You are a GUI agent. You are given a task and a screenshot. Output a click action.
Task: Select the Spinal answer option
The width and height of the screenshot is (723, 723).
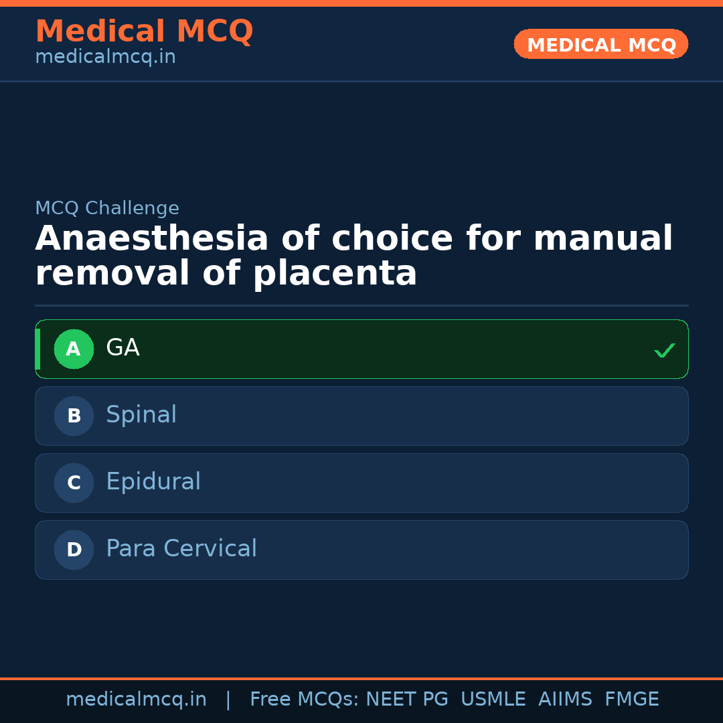pyautogui.click(x=361, y=416)
